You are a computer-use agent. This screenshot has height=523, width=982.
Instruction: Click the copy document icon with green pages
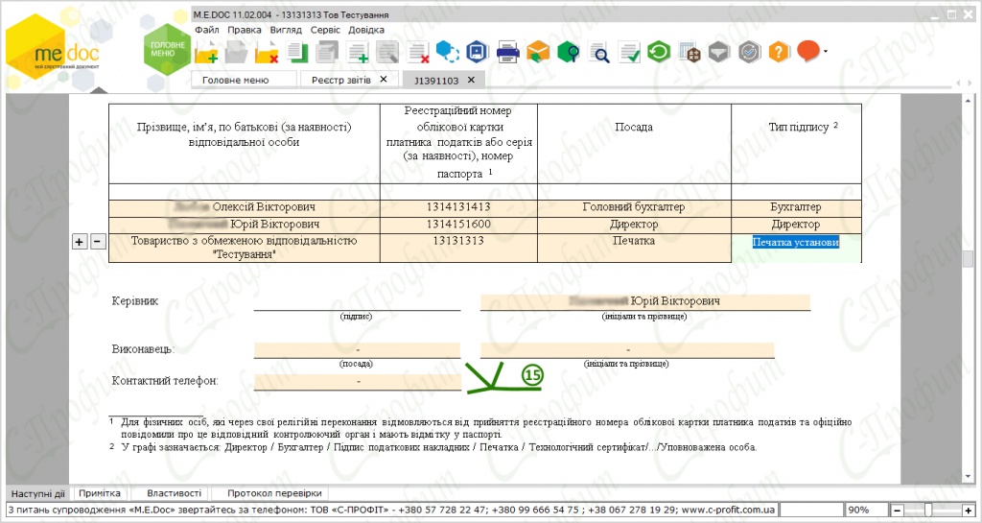click(297, 52)
